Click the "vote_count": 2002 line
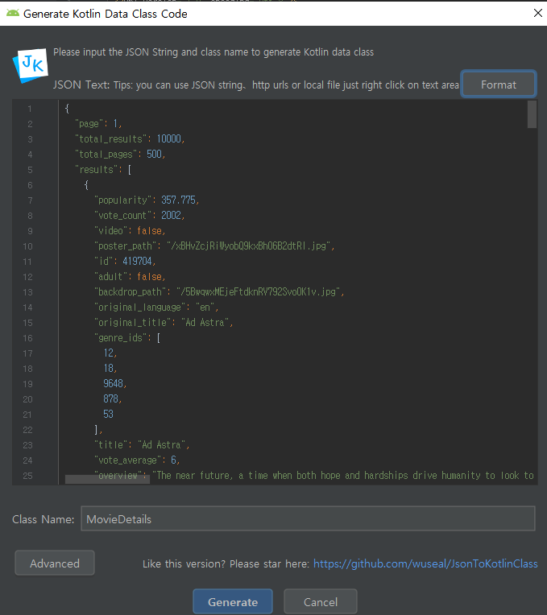Screen dimensions: 547x615 pos(139,215)
